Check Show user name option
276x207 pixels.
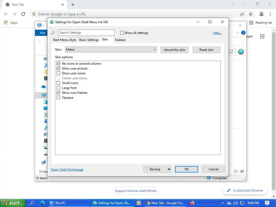[x=58, y=73]
